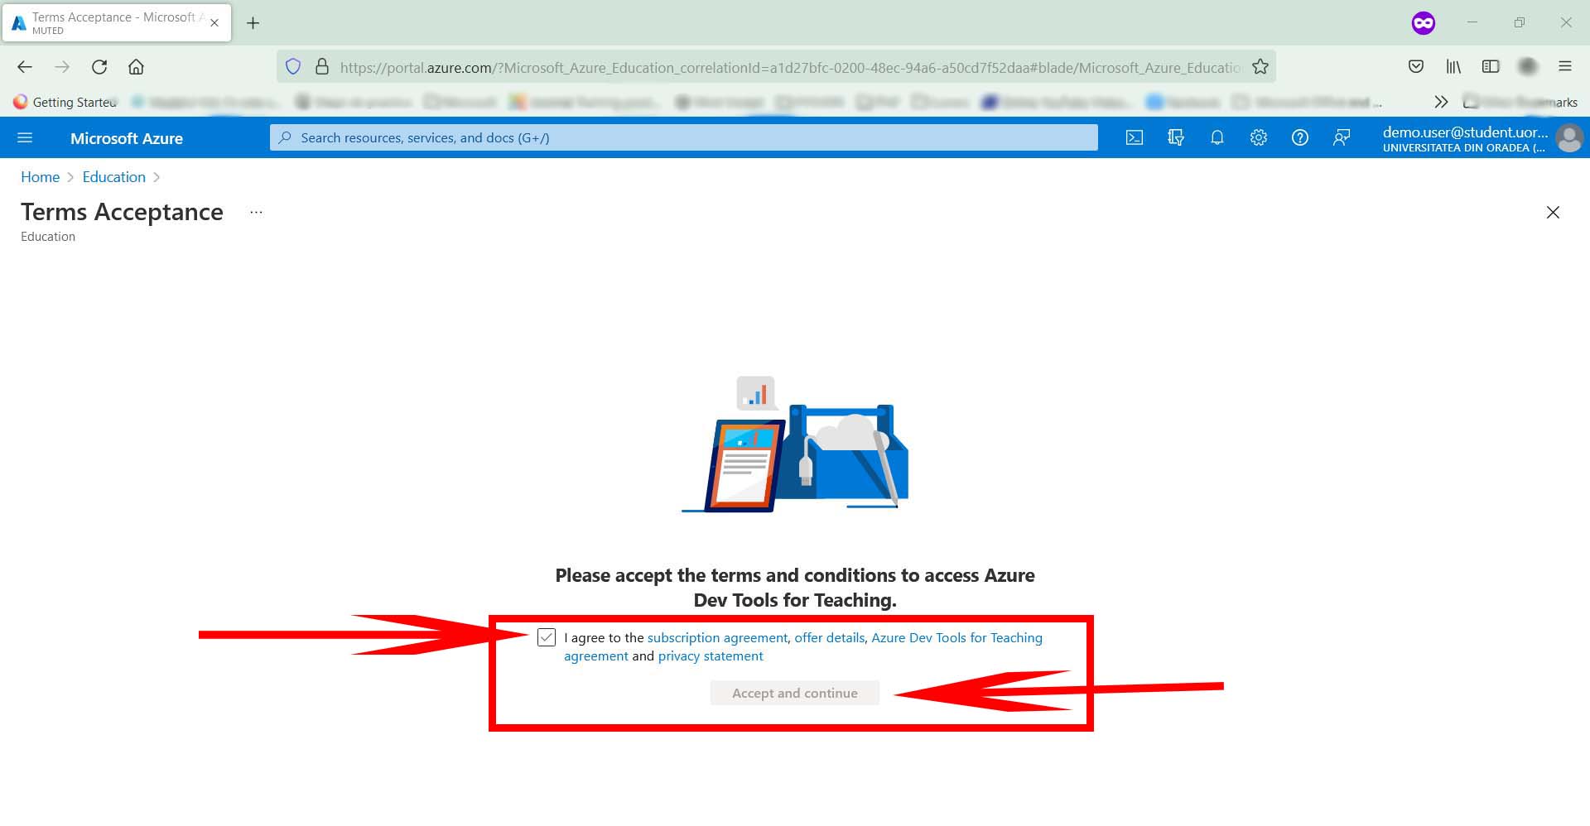This screenshot has width=1590, height=826.
Task: Go forward with the browser forward arrow
Action: click(62, 67)
